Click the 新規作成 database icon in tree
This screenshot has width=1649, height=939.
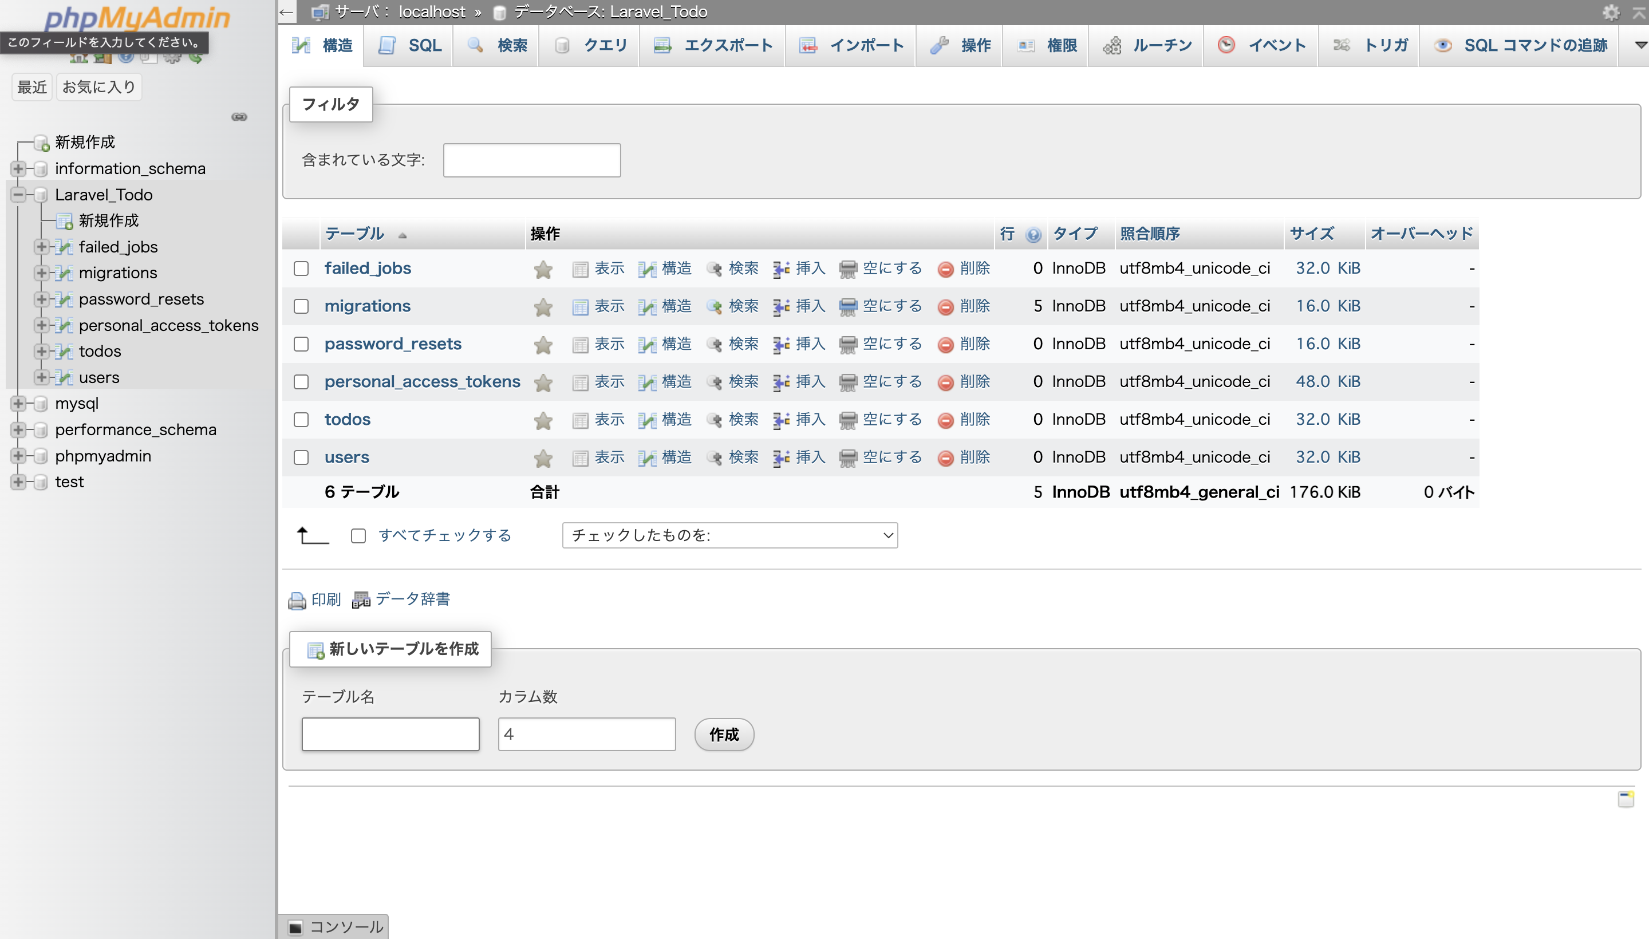42,143
